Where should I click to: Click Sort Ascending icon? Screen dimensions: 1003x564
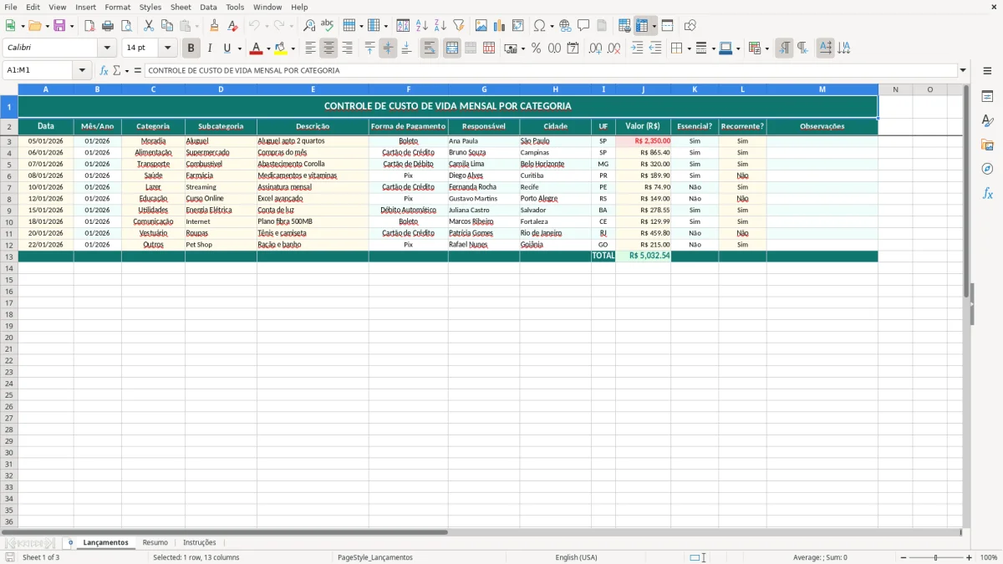[x=422, y=26]
